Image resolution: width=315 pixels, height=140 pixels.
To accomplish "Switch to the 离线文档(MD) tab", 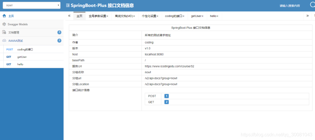I will [124, 16].
